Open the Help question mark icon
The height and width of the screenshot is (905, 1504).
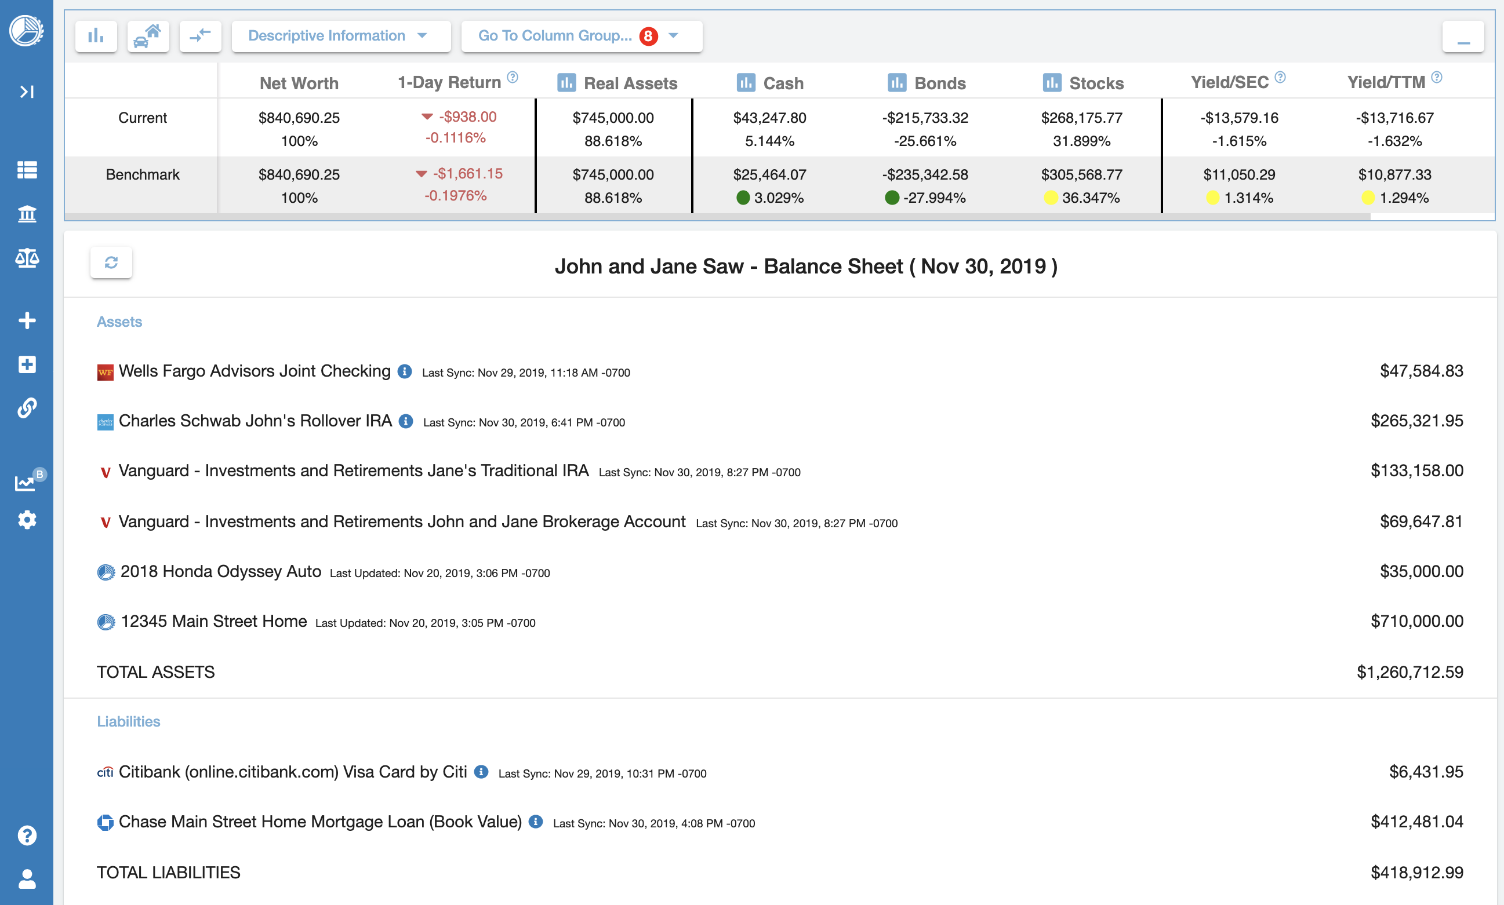pos(27,835)
